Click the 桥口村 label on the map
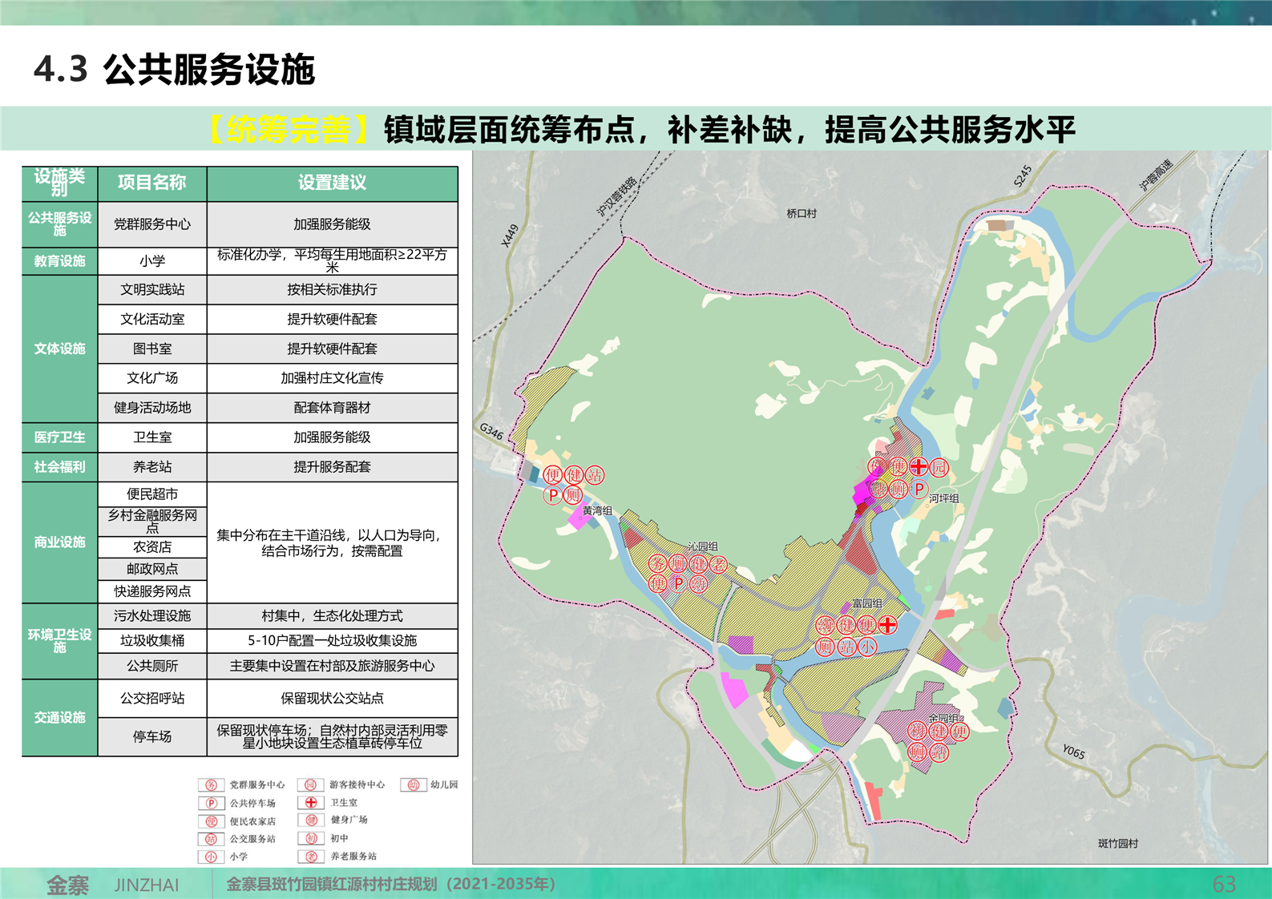This screenshot has width=1272, height=899. 801,214
